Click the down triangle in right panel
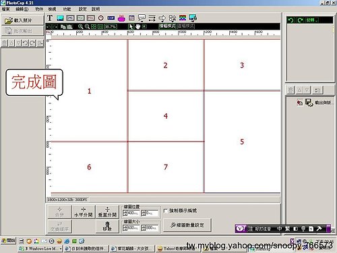Viewport: 337px width, 253px height. pos(307,90)
